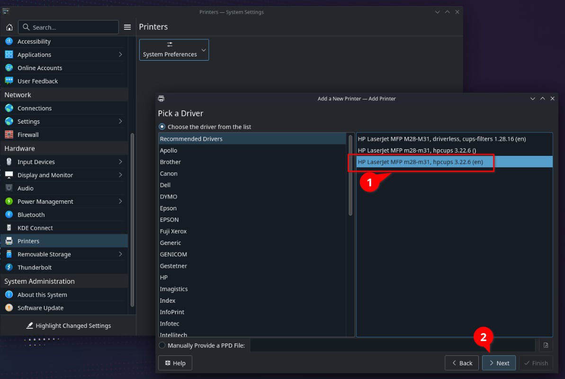Expand the Removable Storage submenu arrow

click(120, 254)
